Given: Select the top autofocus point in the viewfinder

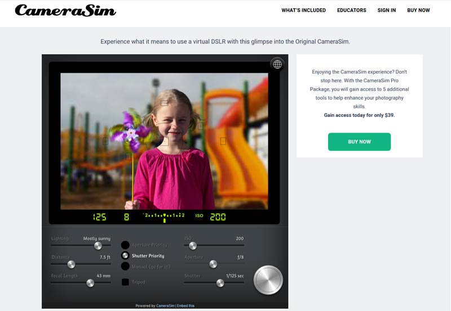Looking at the screenshot, I should [x=164, y=103].
